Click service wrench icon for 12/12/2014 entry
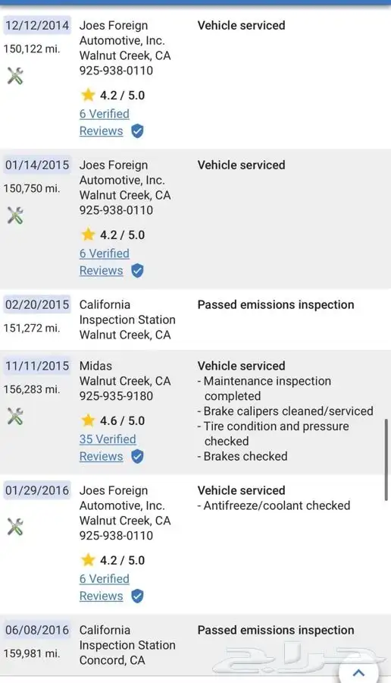 (x=15, y=76)
